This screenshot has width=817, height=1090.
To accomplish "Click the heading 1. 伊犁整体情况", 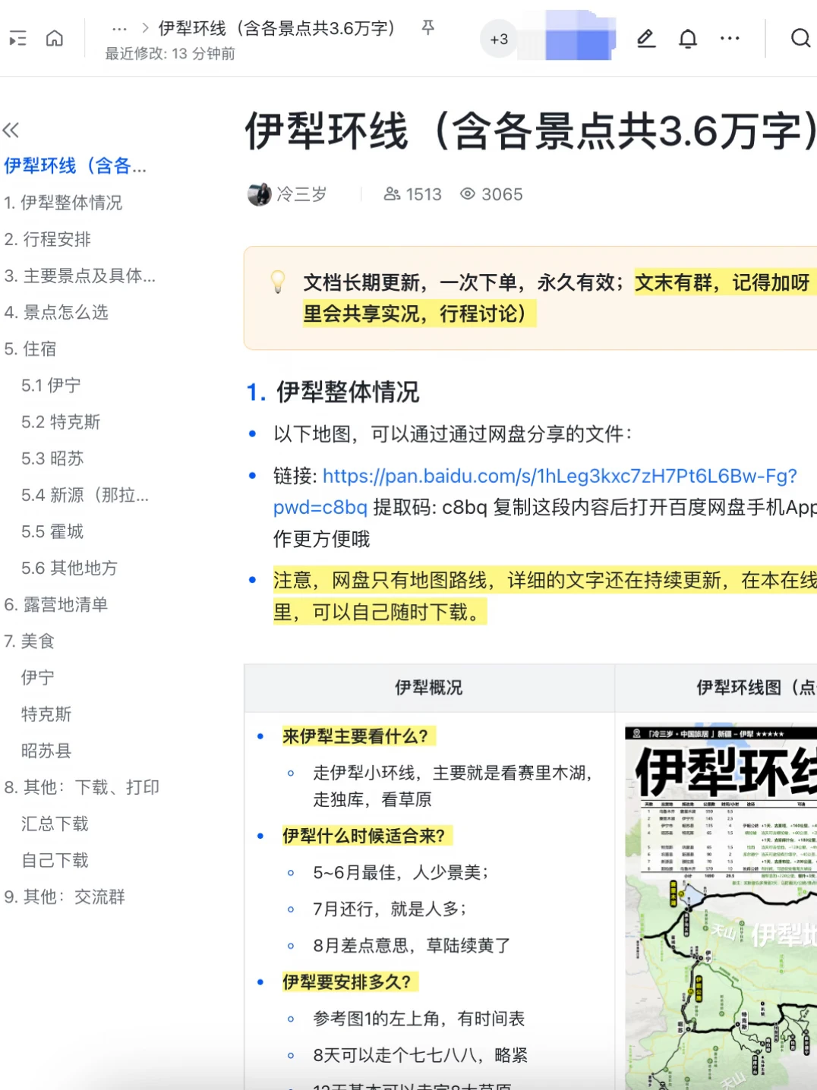I will pos(333,392).
